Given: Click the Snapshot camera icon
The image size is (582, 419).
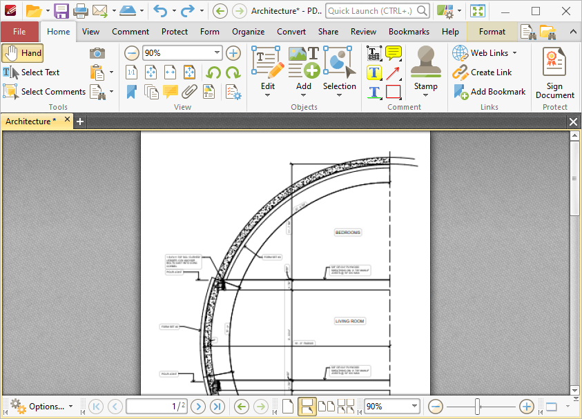Looking at the screenshot, I should pos(97,53).
